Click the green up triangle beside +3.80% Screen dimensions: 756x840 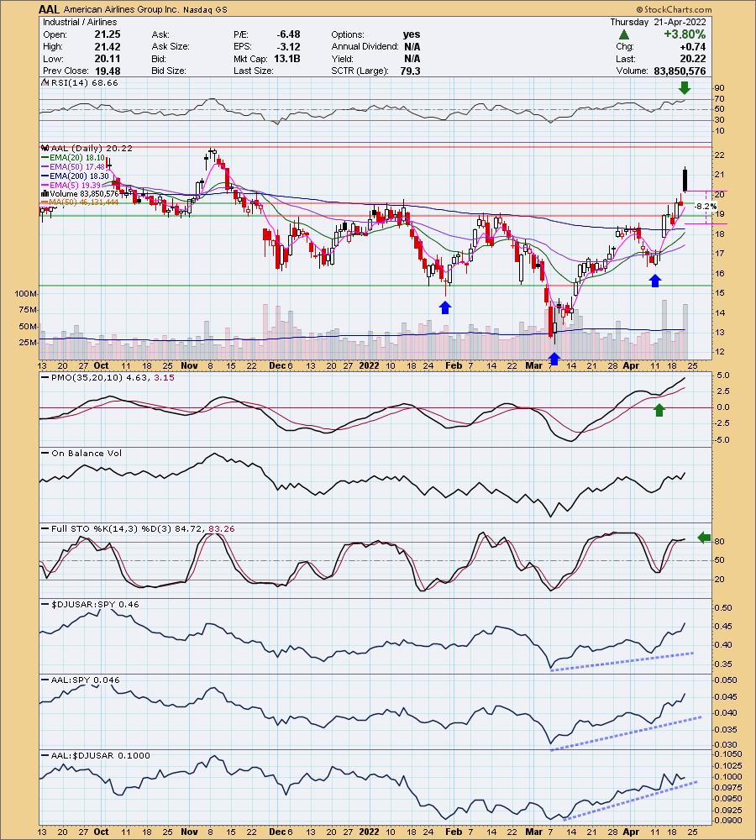623,34
